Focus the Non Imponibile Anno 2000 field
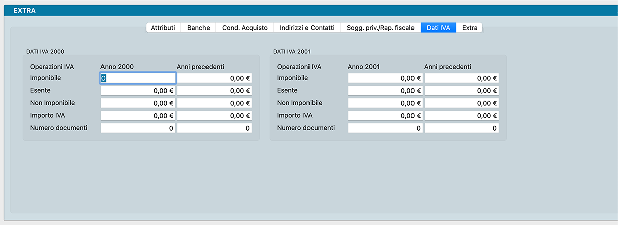This screenshot has height=225, width=618. (138, 103)
